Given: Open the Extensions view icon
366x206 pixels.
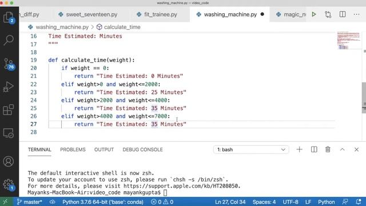Looking at the screenshot, I should pos(9,110).
